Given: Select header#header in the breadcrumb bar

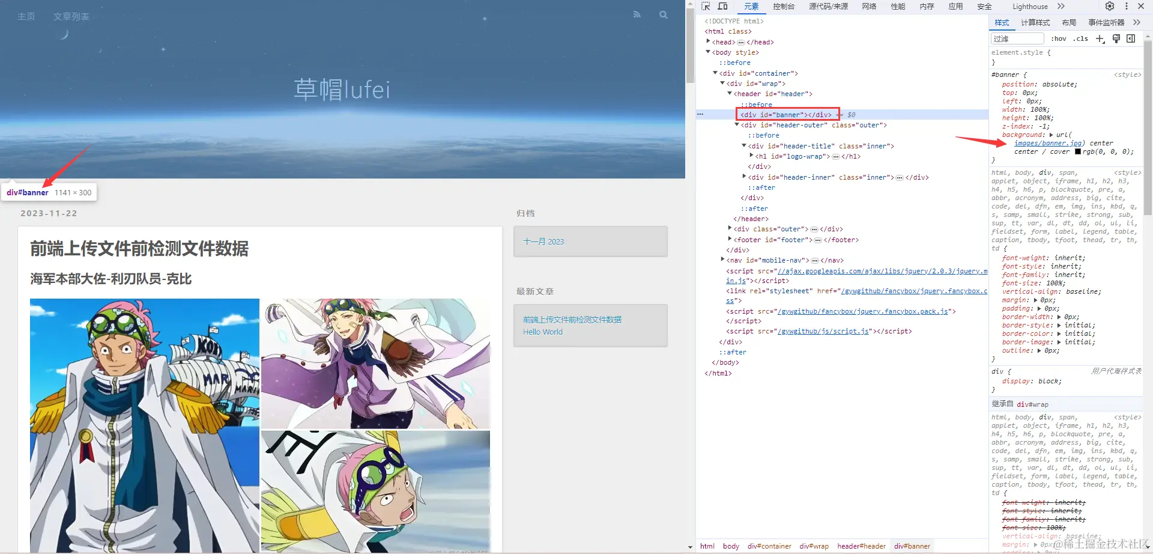Looking at the screenshot, I should (861, 546).
